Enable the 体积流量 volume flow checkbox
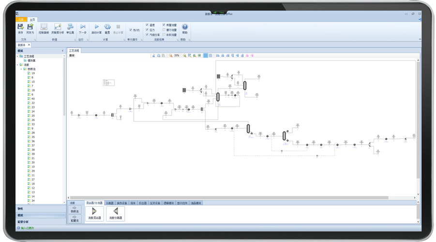The width and height of the screenshot is (436, 242). pos(164,35)
